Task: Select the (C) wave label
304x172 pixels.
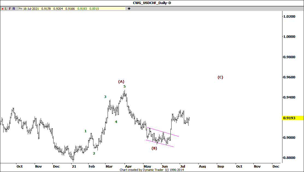Action: (220, 77)
